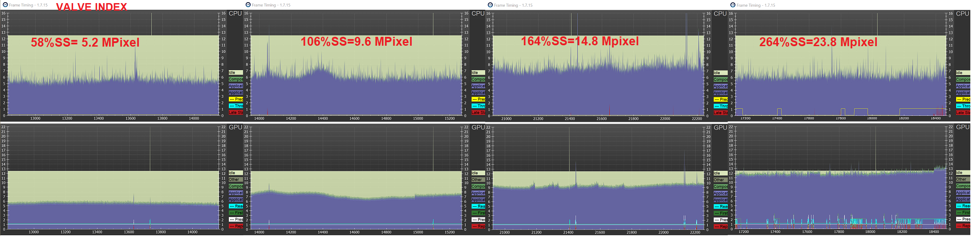Toggle yellow Predicted line in 264%SS CPU legend

pos(963,99)
